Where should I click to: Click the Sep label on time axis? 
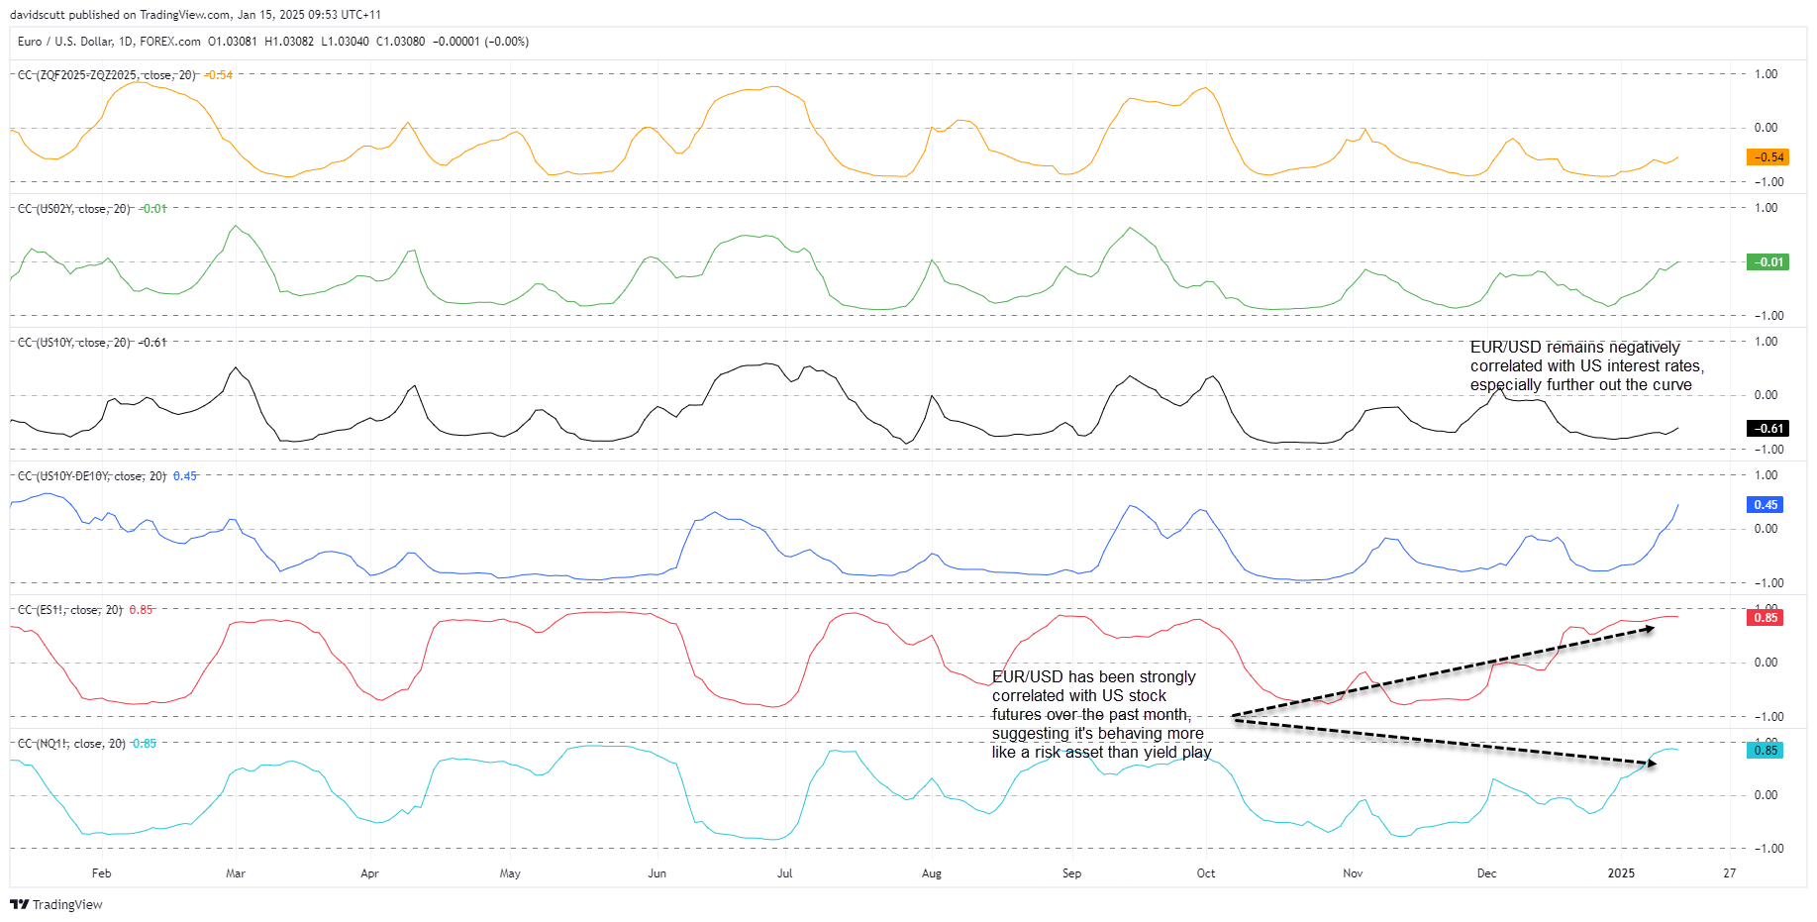pos(1071,873)
